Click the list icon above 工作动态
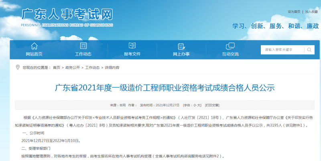The width and height of the screenshot is (321, 161). click(83, 46)
